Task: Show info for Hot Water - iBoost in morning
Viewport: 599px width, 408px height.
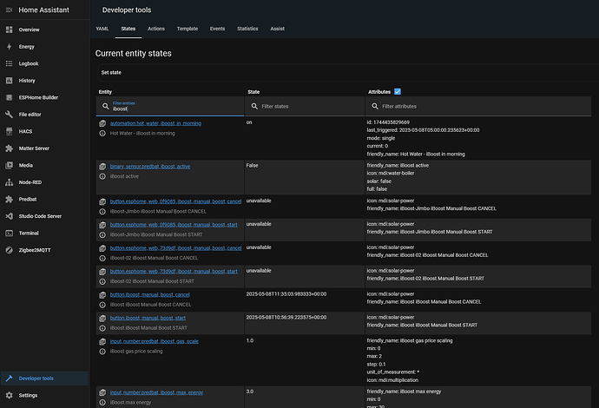Action: 102,134
